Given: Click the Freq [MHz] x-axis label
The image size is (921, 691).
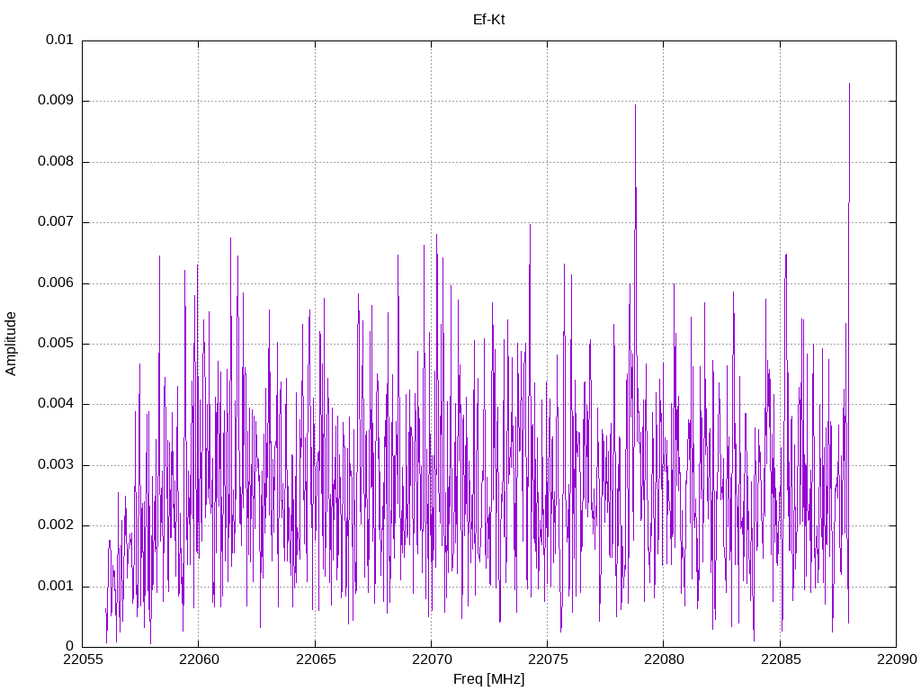Looking at the screenshot, I should [488, 679].
